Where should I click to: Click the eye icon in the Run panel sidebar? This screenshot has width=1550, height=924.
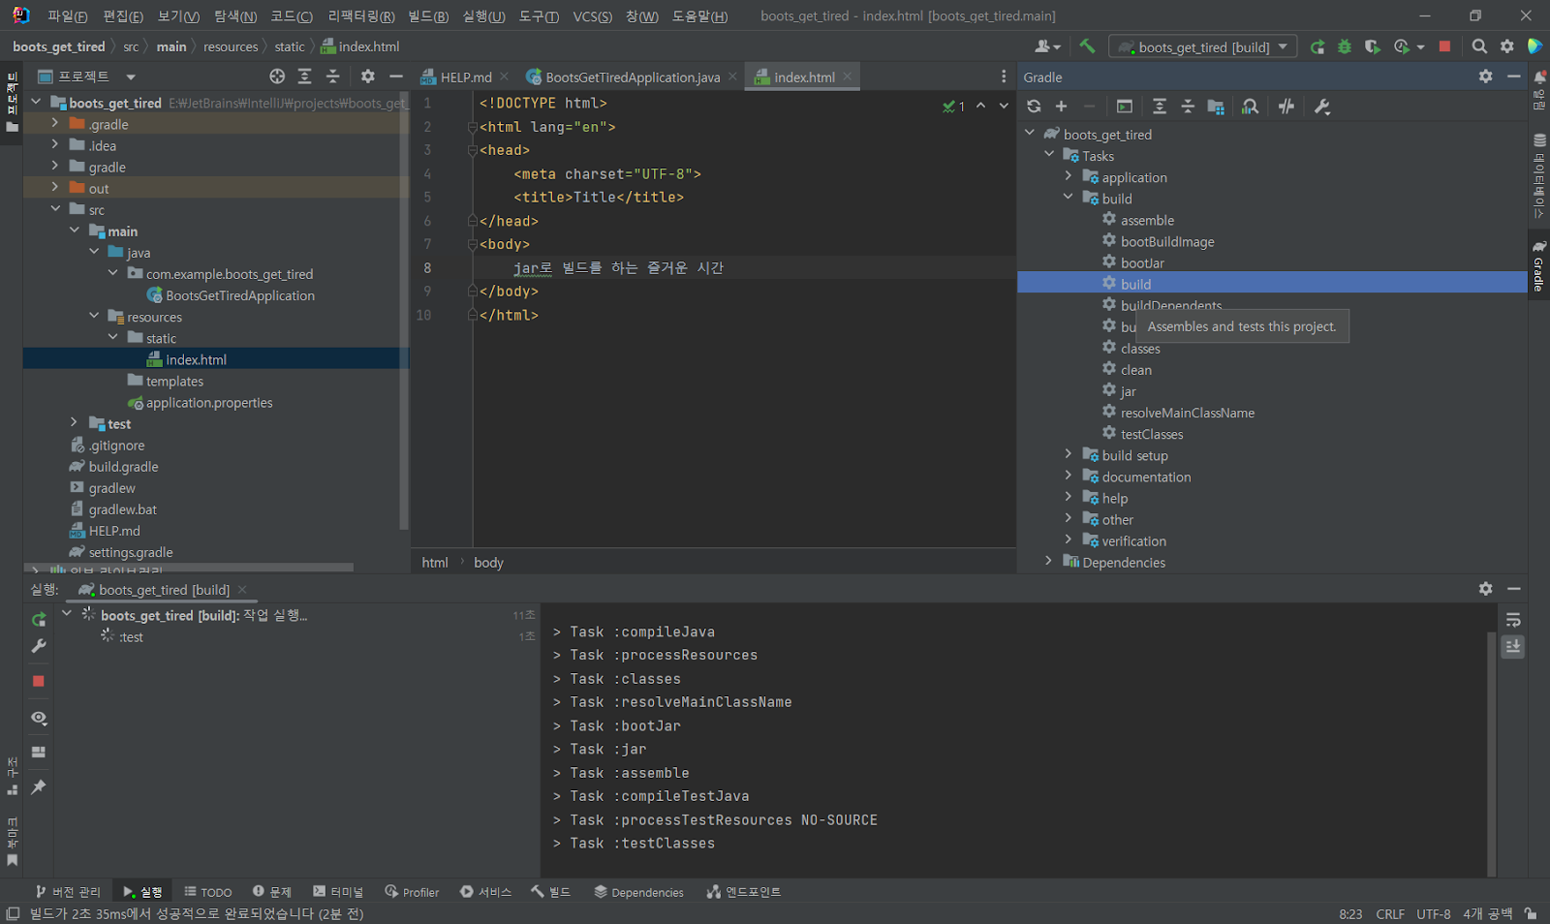[x=39, y=718]
